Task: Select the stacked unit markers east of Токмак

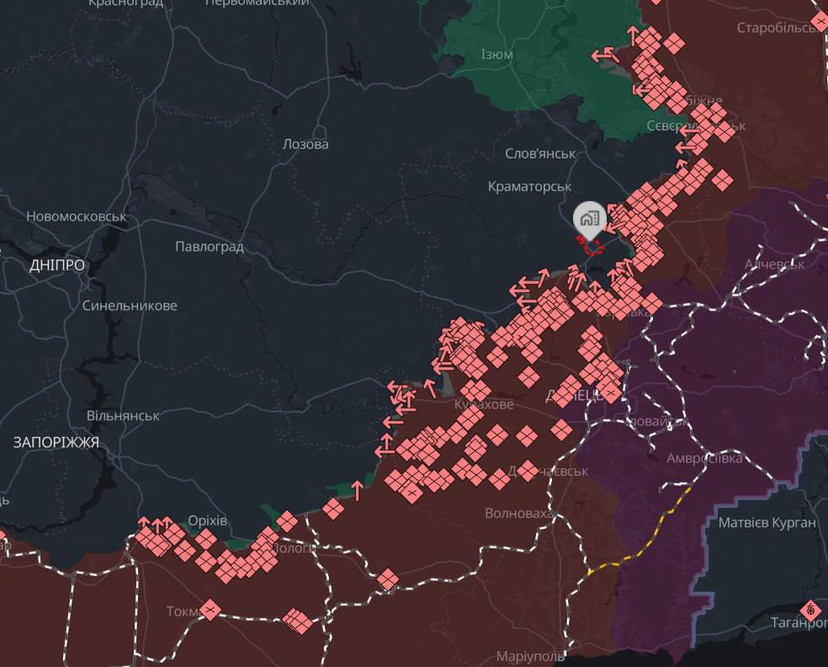Action: tap(297, 621)
